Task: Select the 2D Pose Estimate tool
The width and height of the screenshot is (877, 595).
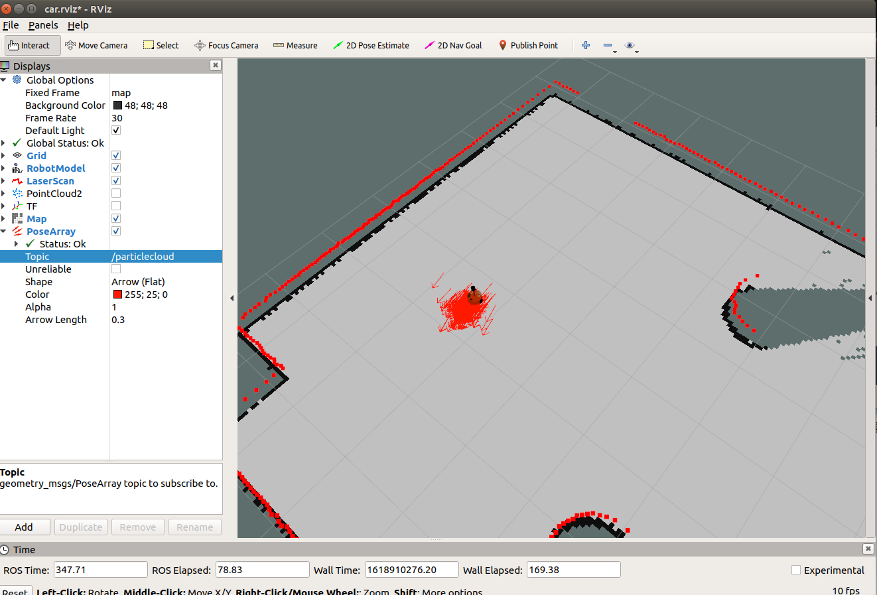Action: [x=371, y=44]
